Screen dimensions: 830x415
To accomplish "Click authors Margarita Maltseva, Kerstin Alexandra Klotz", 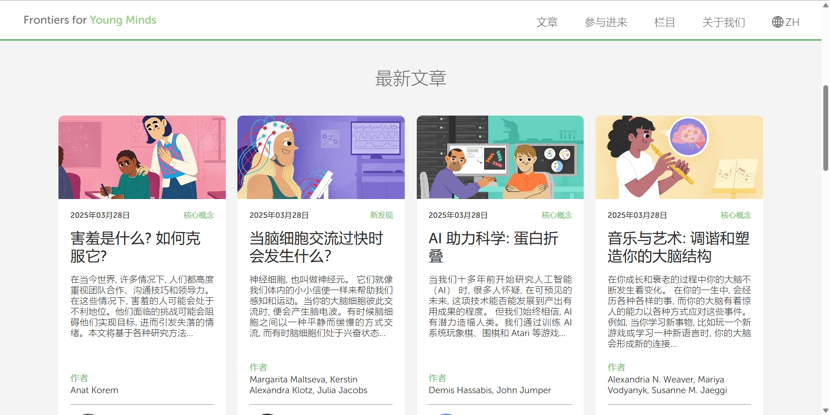I will pyautogui.click(x=308, y=385).
